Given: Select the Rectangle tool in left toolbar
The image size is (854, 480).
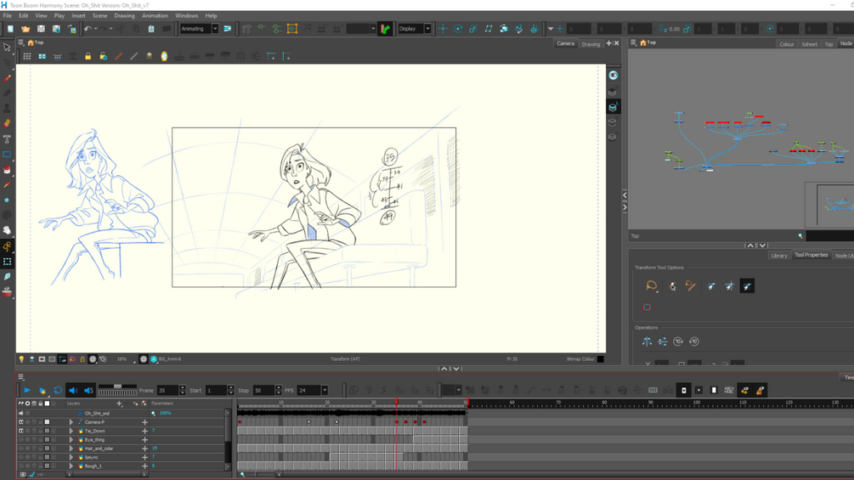Looking at the screenshot, I should (7, 155).
